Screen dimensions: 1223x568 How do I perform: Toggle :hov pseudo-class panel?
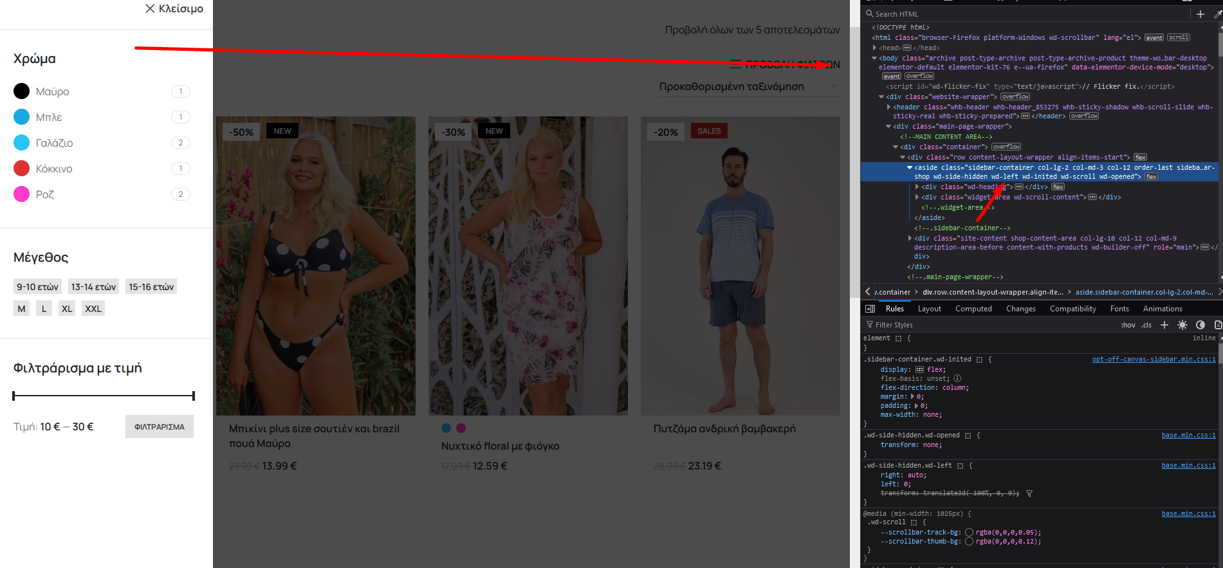pos(1128,325)
